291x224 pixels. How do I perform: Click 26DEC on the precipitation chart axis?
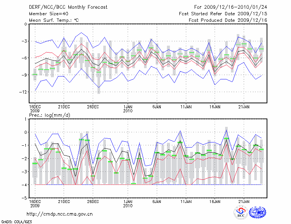pos(93,201)
